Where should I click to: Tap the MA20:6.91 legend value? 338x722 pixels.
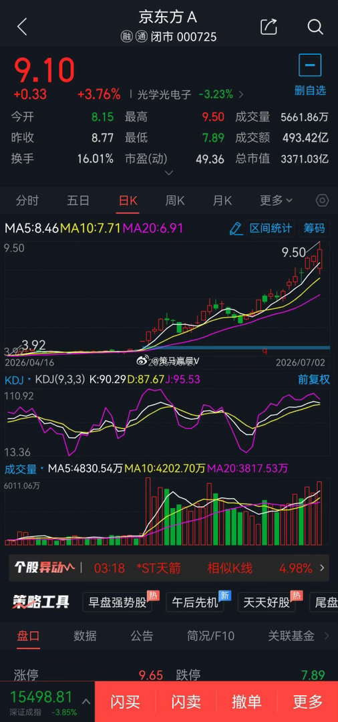click(x=153, y=228)
